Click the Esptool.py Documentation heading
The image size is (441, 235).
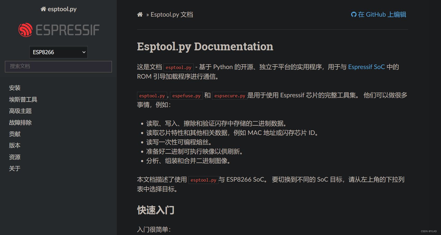pos(205,47)
